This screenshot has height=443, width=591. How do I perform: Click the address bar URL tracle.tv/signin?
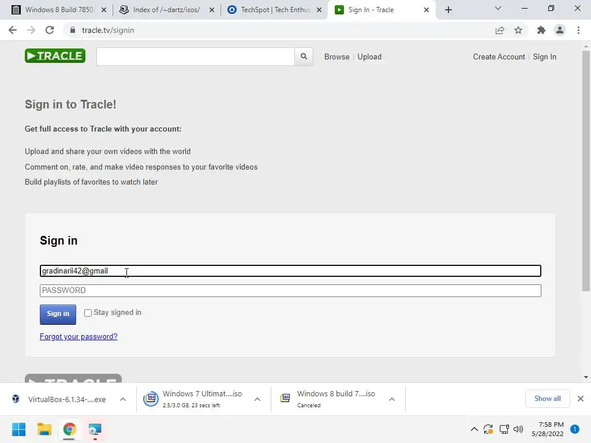(108, 30)
